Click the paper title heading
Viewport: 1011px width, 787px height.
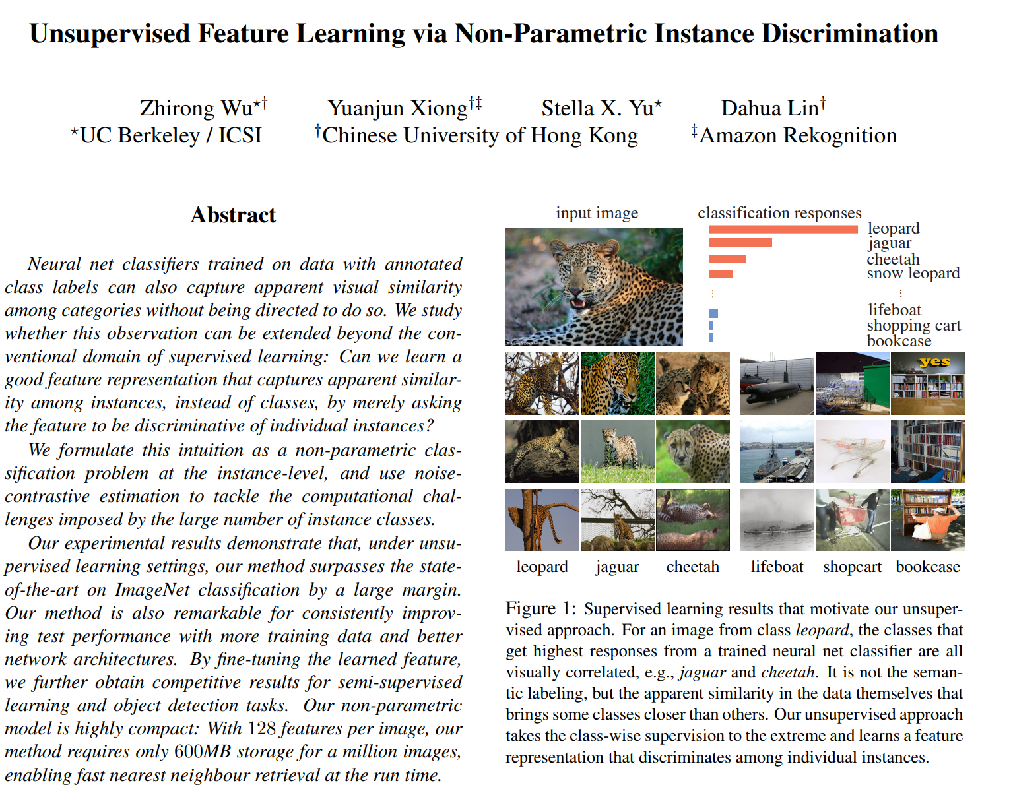tap(484, 34)
